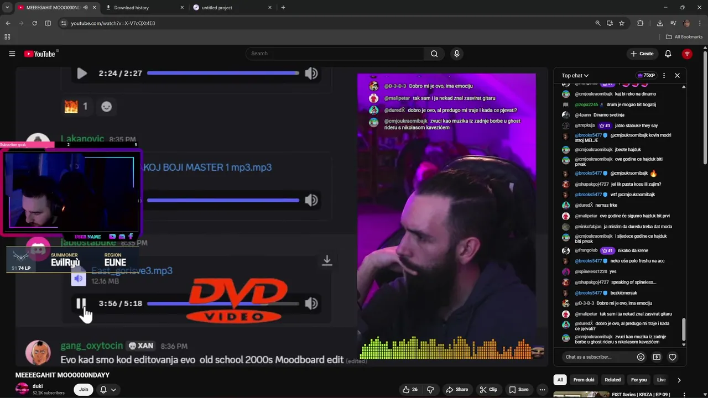
Task: Go back with the browser back arrow
Action: (x=8, y=23)
